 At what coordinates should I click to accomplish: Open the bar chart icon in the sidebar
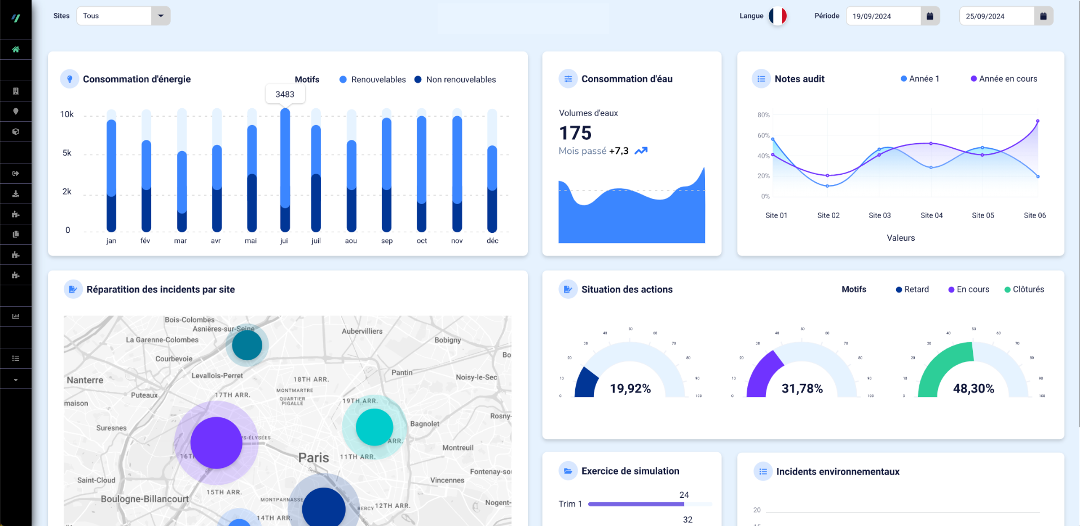tap(16, 317)
